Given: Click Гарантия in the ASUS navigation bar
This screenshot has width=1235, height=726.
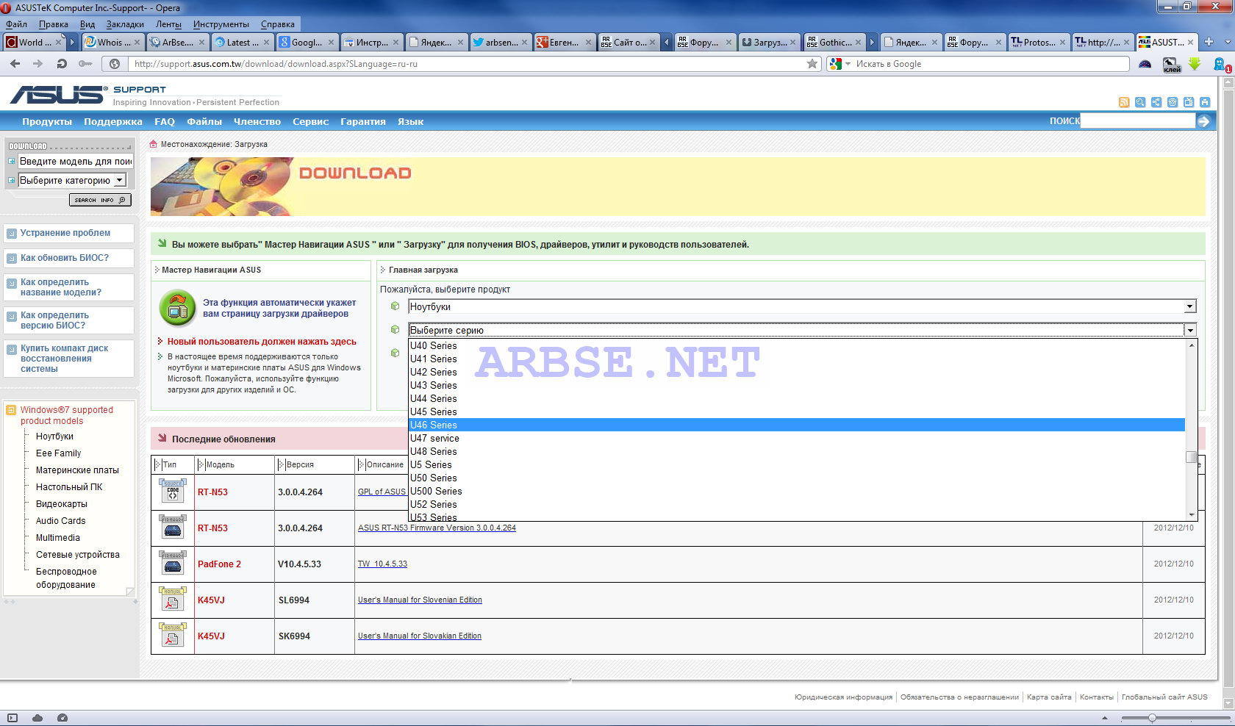Looking at the screenshot, I should [363, 121].
